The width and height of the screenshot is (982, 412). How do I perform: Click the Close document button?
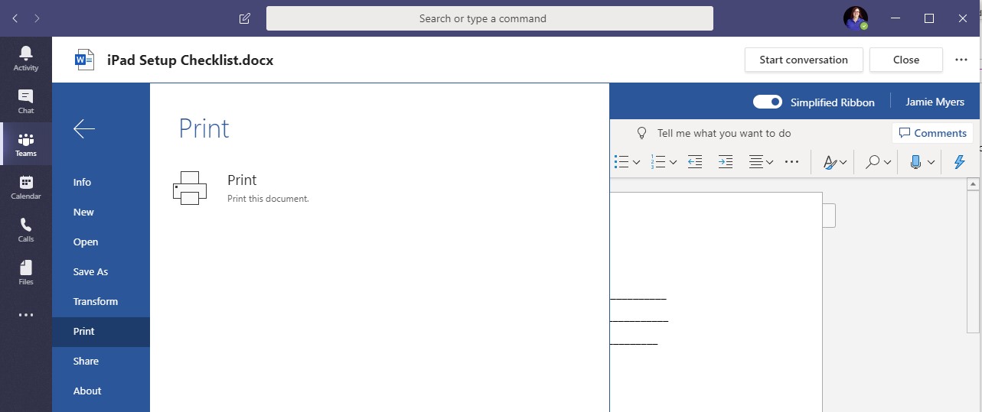tap(906, 60)
